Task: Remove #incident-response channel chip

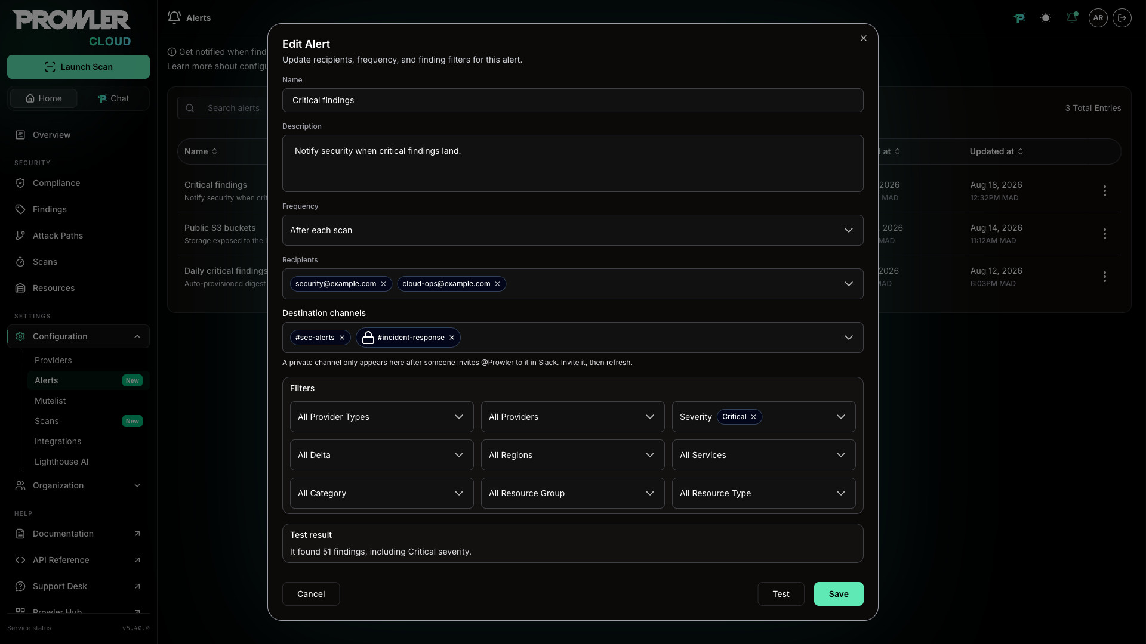Action: click(452, 338)
